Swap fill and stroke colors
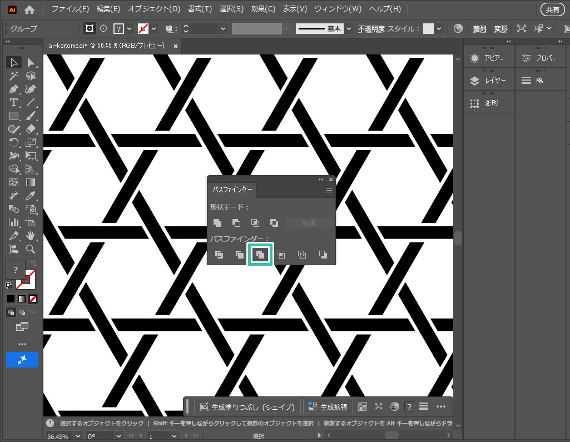This screenshot has width=570, height=442. point(32,262)
